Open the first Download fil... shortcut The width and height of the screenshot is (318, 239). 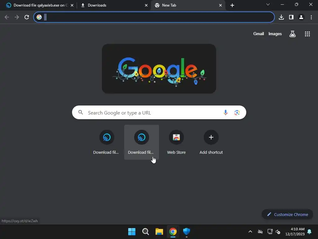tap(107, 142)
